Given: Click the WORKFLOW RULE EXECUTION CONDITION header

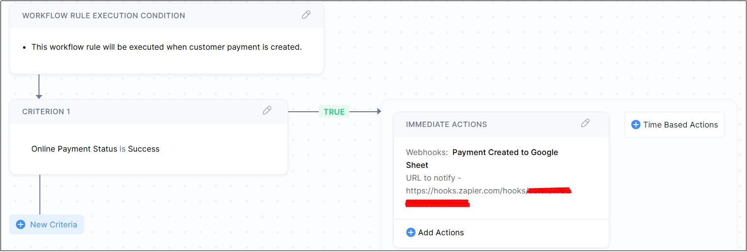Looking at the screenshot, I should tap(104, 15).
